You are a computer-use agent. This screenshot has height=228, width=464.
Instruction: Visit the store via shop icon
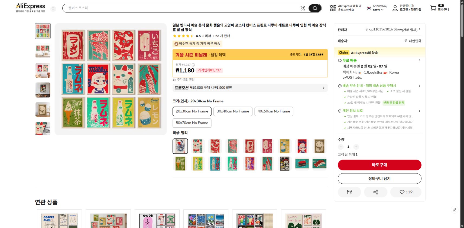(349, 192)
